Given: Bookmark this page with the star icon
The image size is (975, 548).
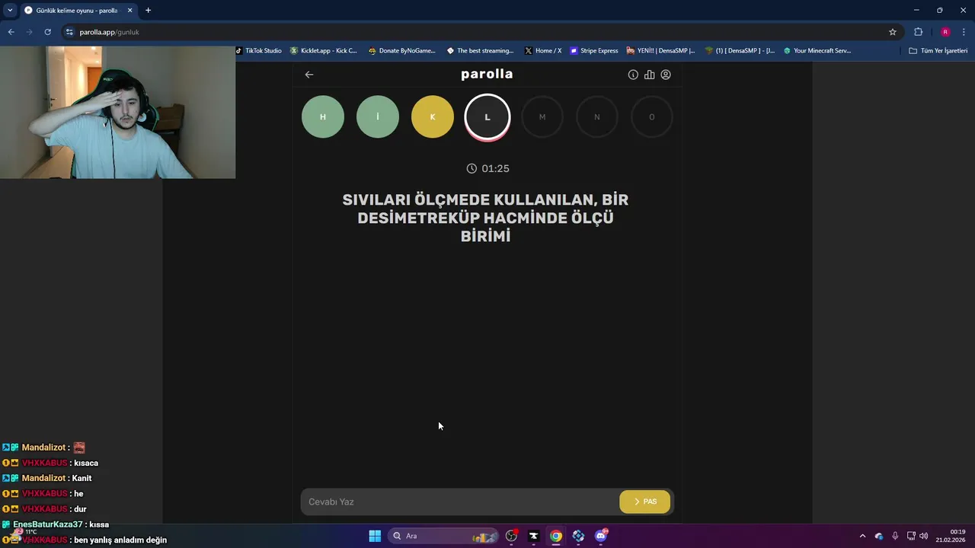Looking at the screenshot, I should (x=893, y=32).
